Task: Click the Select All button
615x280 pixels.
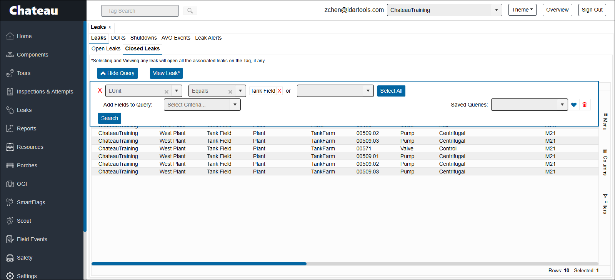Action: pos(391,91)
